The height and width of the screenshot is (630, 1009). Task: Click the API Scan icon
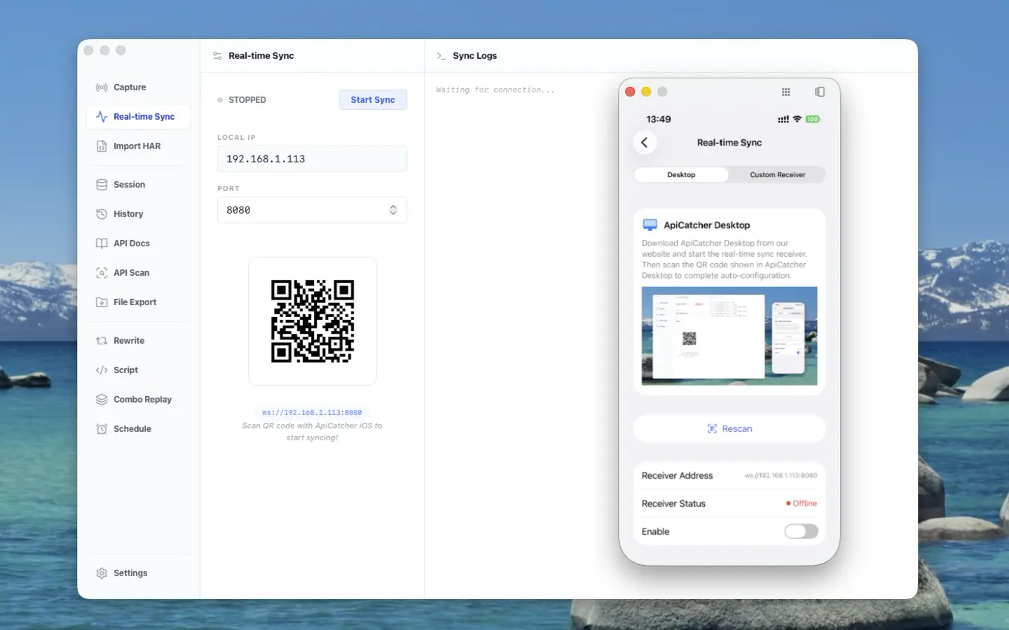[102, 273]
